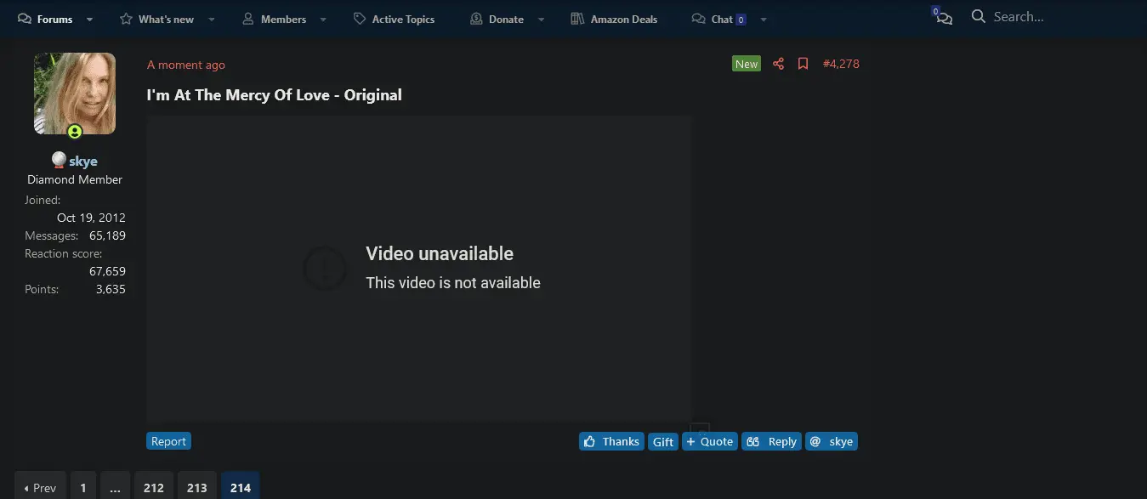Viewport: 1147px width, 499px height.
Task: Open the Forums menu
Action: click(46, 19)
